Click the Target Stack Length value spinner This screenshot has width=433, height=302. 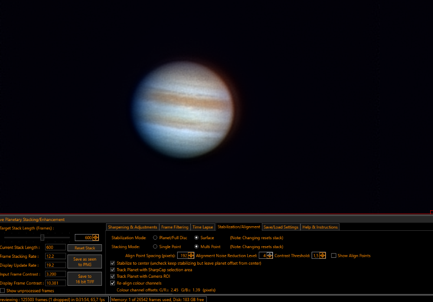pyautogui.click(x=95, y=237)
